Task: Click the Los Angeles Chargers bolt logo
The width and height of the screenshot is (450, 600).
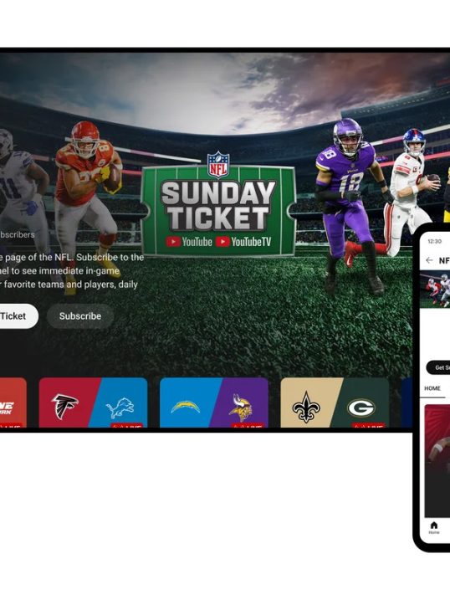Action: coord(186,407)
